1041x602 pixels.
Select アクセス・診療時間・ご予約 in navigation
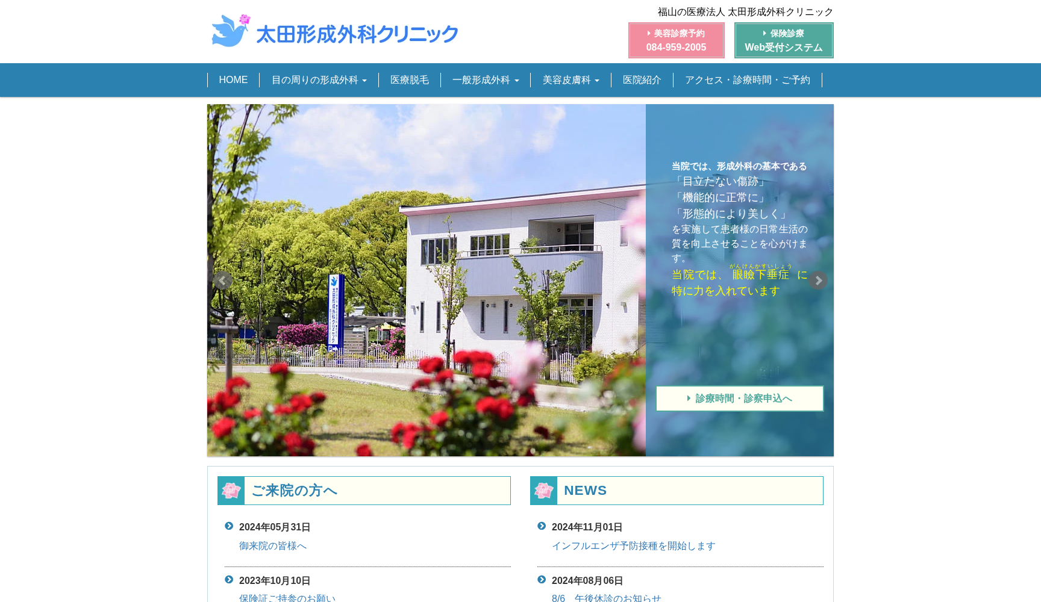[747, 80]
